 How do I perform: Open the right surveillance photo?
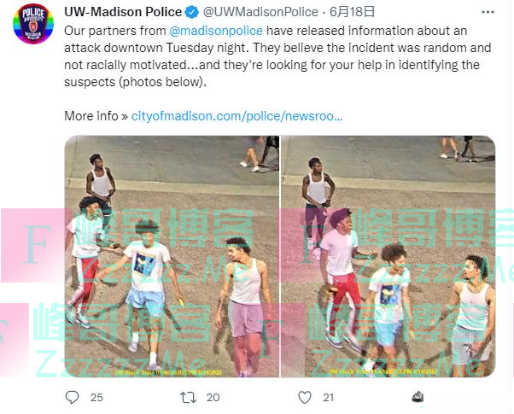(x=388, y=256)
